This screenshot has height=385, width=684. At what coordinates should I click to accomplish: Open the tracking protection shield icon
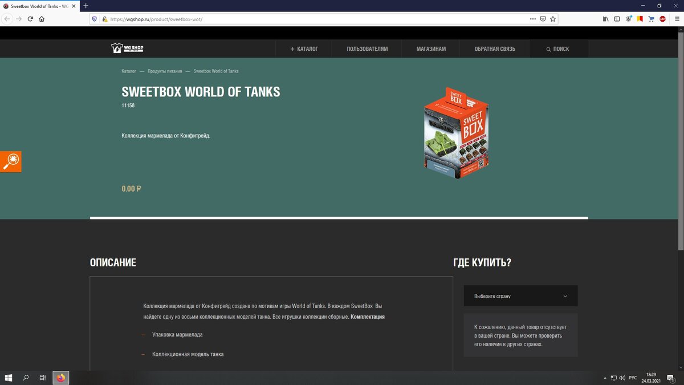[x=95, y=19]
